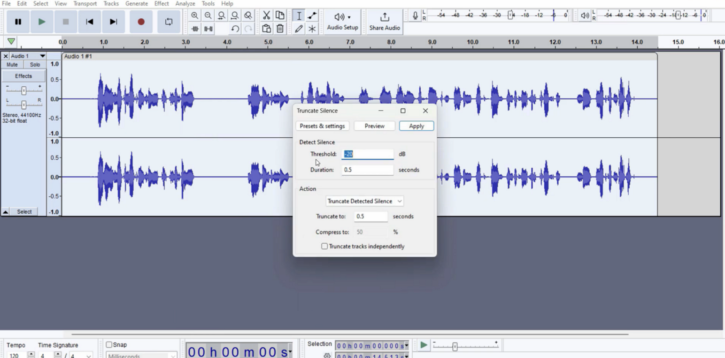Skip to start of the track
The height and width of the screenshot is (358, 725).
click(90, 22)
